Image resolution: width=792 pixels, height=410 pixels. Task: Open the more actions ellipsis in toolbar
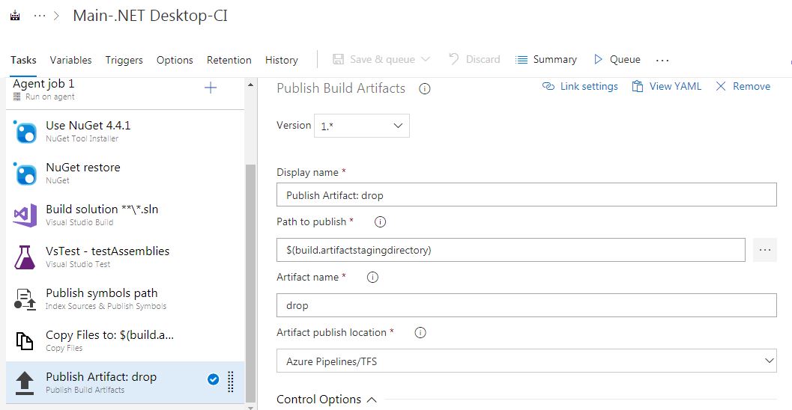click(662, 60)
